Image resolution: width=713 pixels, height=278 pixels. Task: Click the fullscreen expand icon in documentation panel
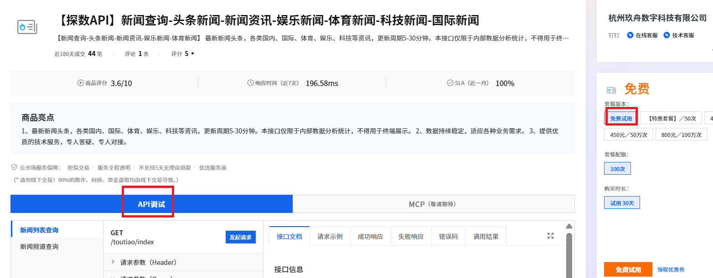550,236
